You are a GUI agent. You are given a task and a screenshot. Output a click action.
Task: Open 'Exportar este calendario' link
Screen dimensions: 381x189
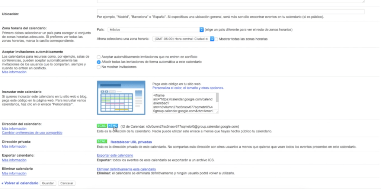click(x=115, y=155)
